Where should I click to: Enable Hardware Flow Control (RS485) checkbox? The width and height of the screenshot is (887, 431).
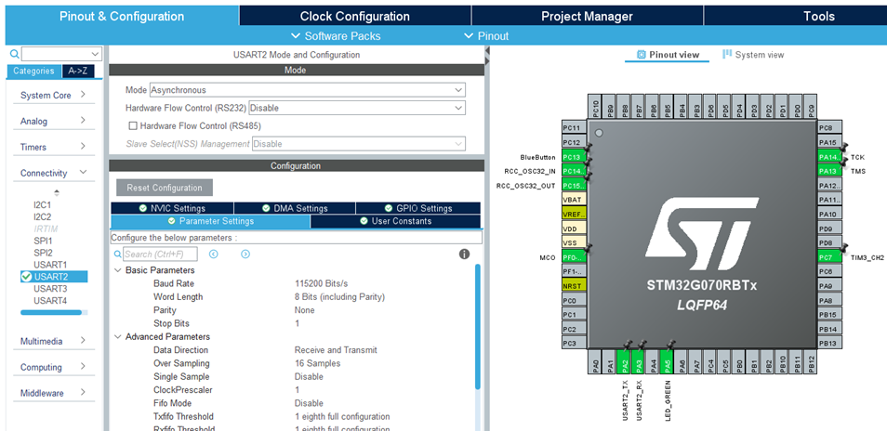coord(134,126)
